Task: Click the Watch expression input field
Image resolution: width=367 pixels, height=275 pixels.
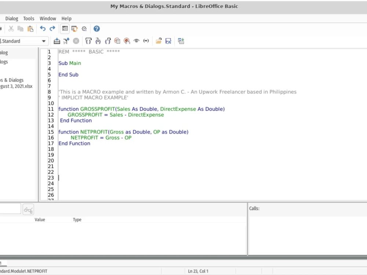Action: click(x=10, y=209)
